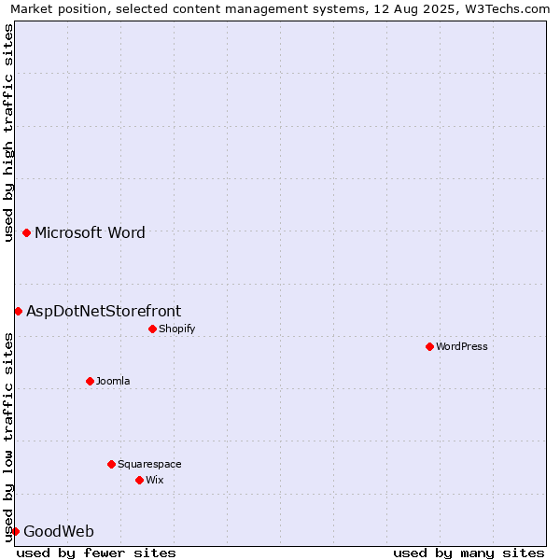
Task: Select the 'AspDotNetStorefront' label text
Action: pos(104,311)
